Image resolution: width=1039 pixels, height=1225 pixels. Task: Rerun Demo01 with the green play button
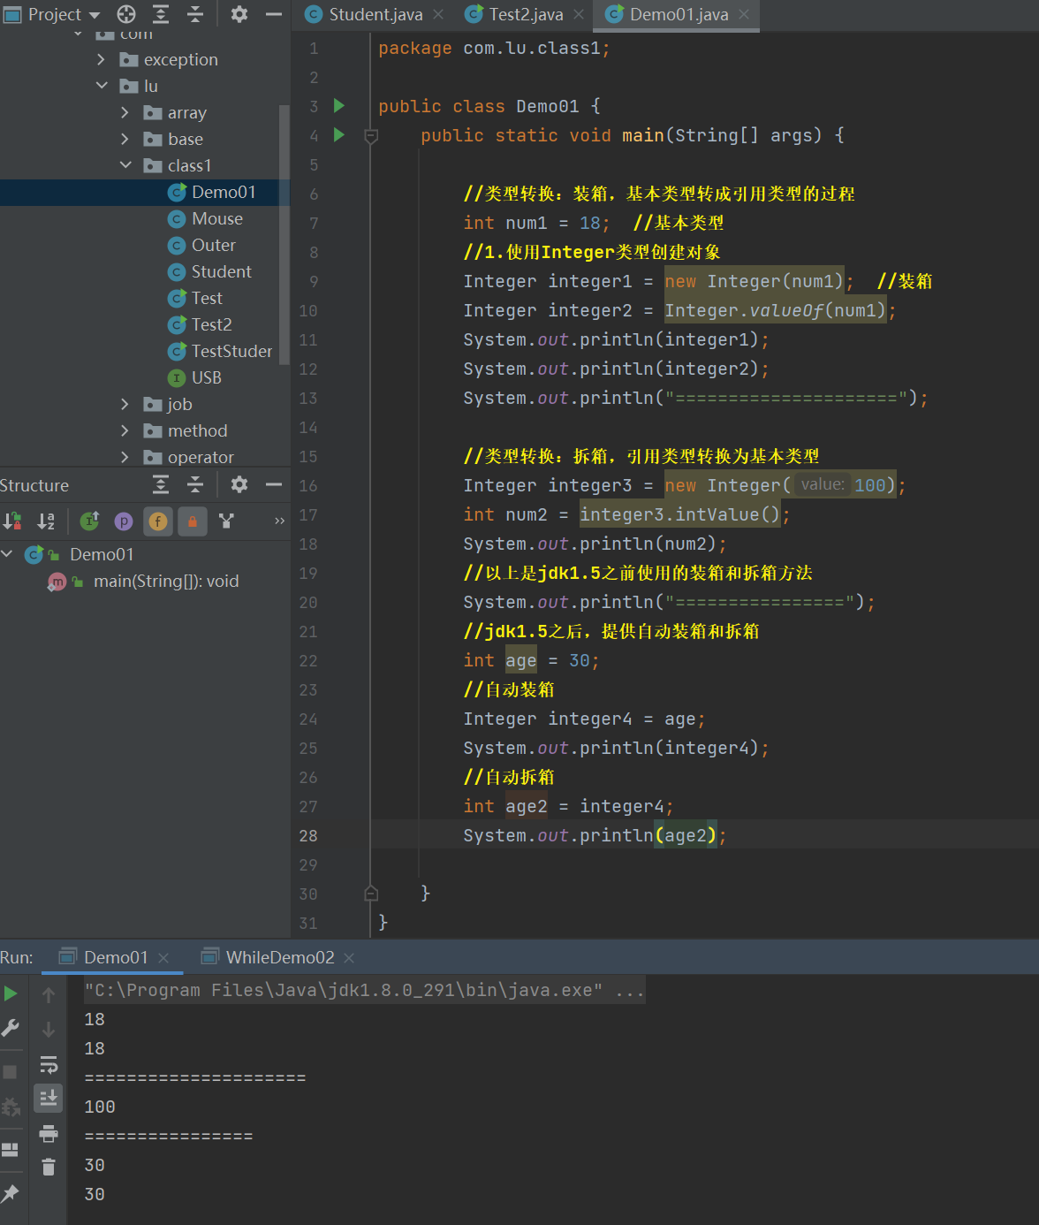click(11, 993)
